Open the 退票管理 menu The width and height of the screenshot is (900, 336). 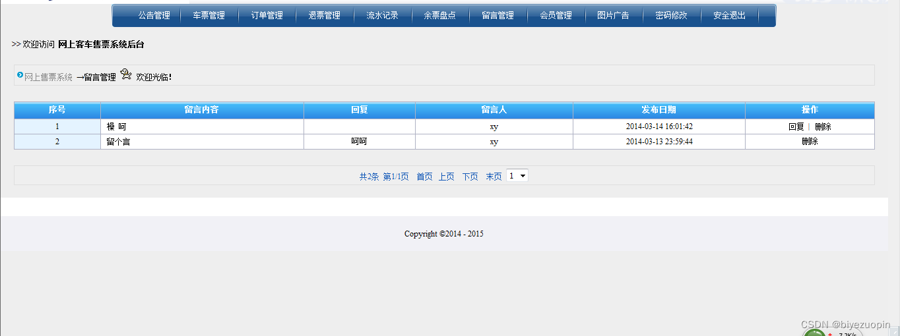tap(324, 15)
